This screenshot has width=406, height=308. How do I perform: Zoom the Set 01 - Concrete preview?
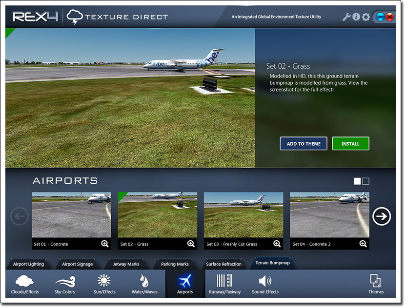(x=105, y=244)
